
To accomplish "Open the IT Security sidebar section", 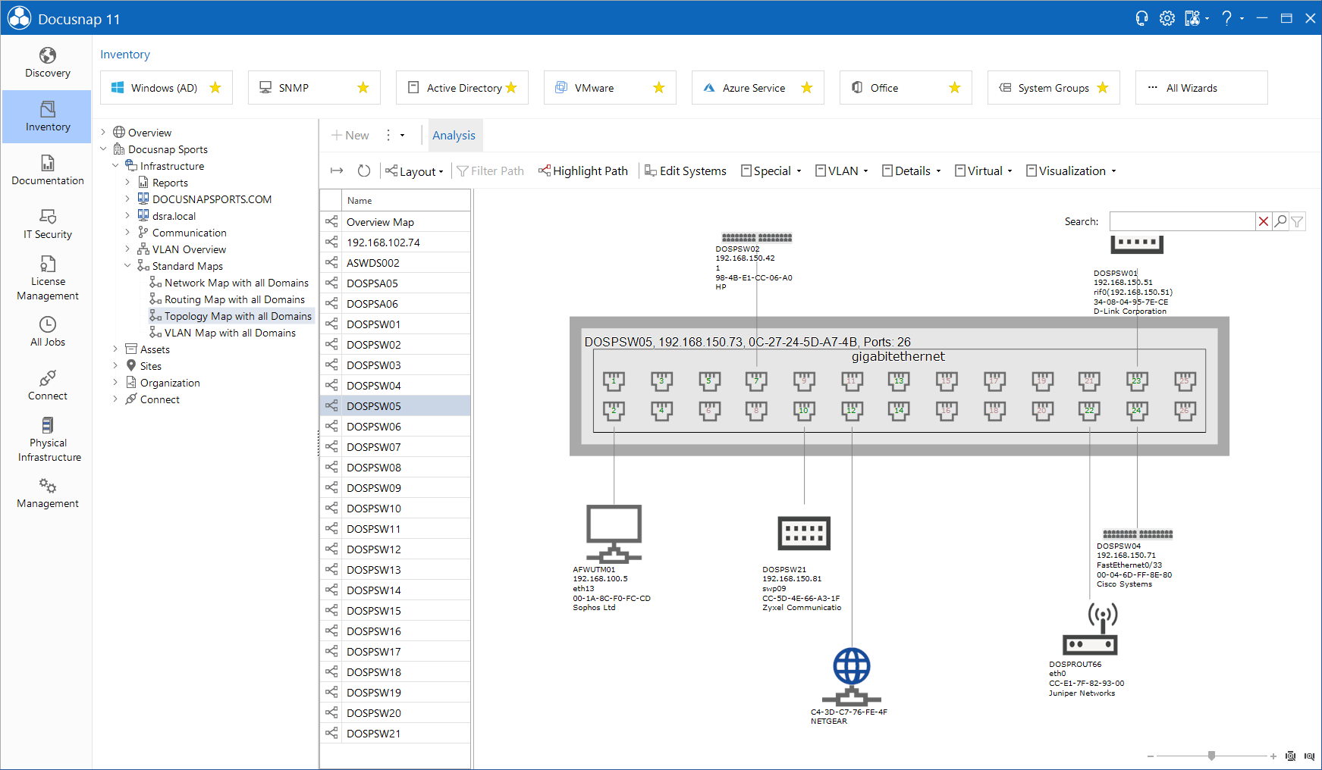I will tap(47, 224).
